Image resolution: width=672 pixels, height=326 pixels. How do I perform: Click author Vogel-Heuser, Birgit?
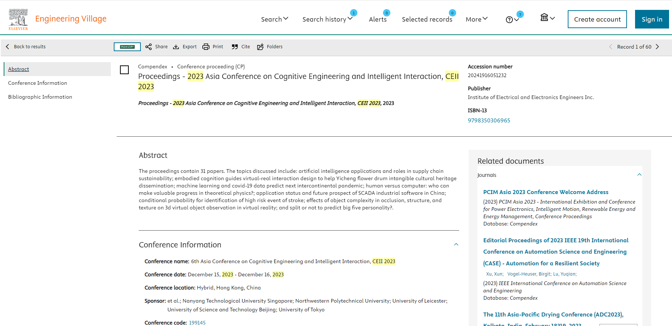(x=529, y=274)
